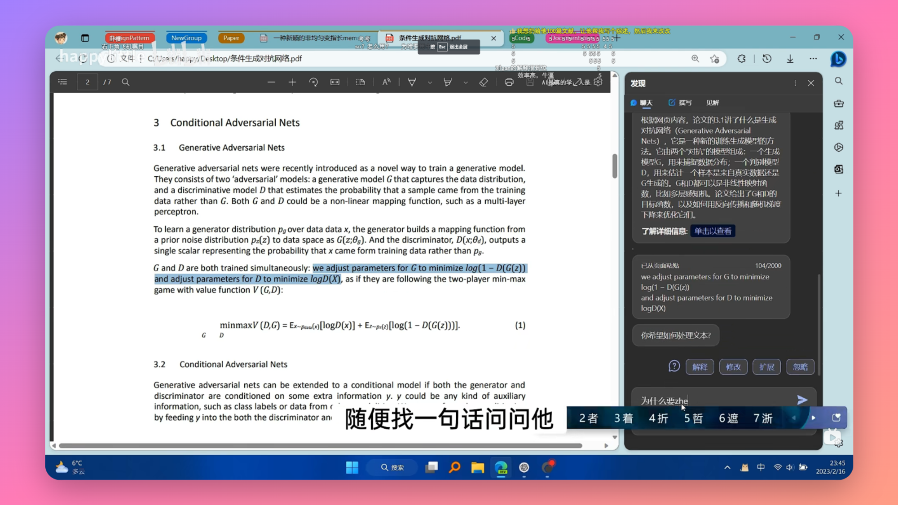Toggle Chinese IME mode indicator 中
This screenshot has width=898, height=505.
(761, 467)
